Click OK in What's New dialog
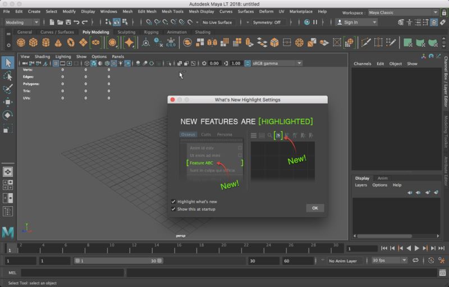 (x=315, y=208)
